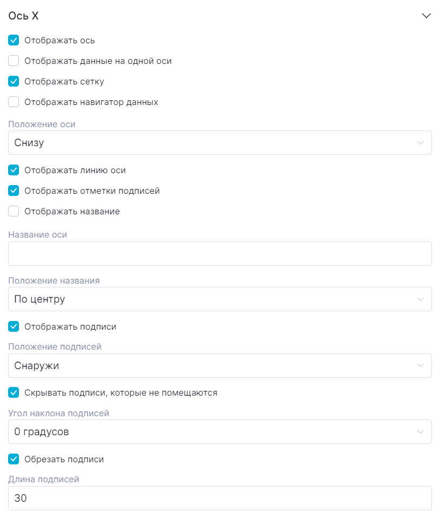Click the Название оси text field
This screenshot has height=525, width=440.
pos(220,253)
